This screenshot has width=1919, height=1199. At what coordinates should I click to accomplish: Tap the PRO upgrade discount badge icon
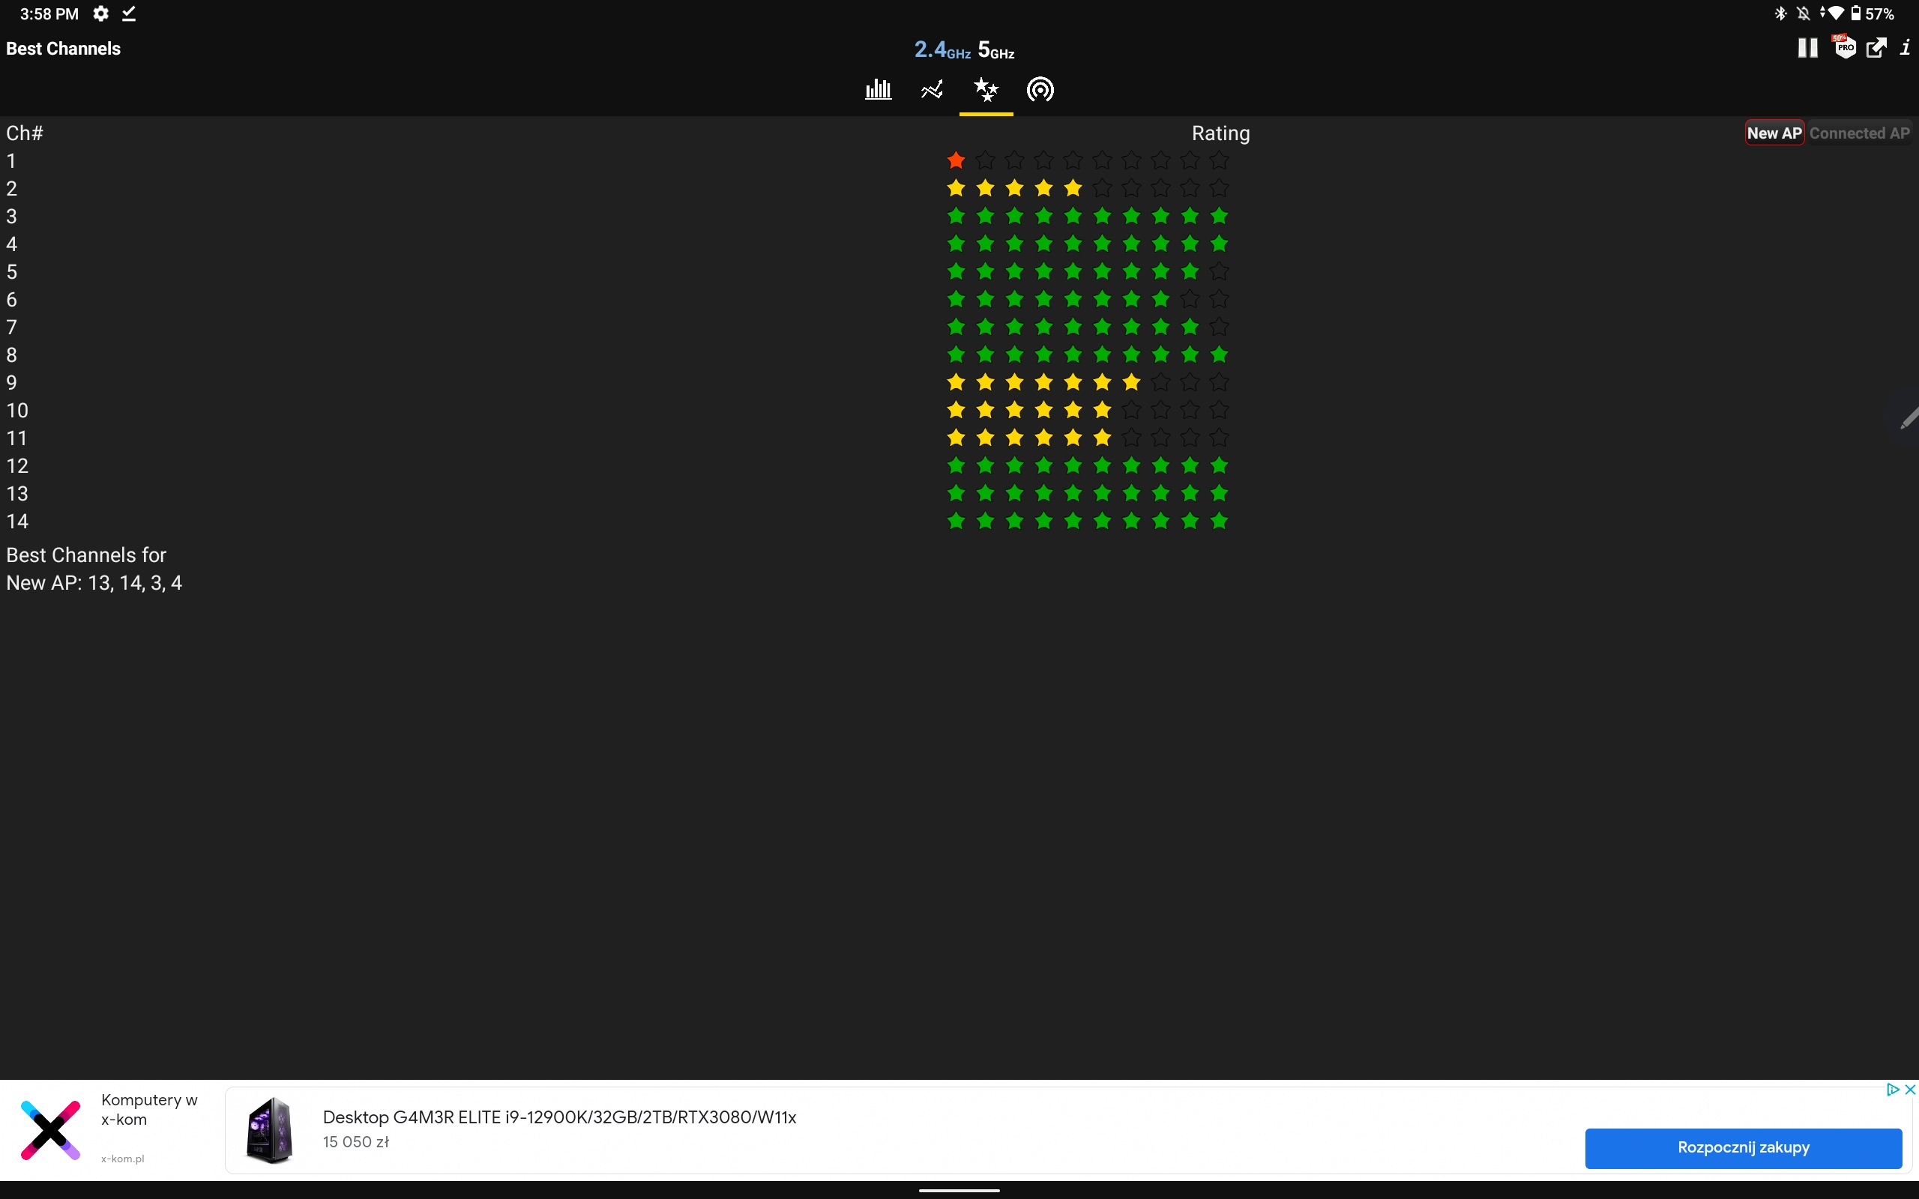click(x=1845, y=46)
